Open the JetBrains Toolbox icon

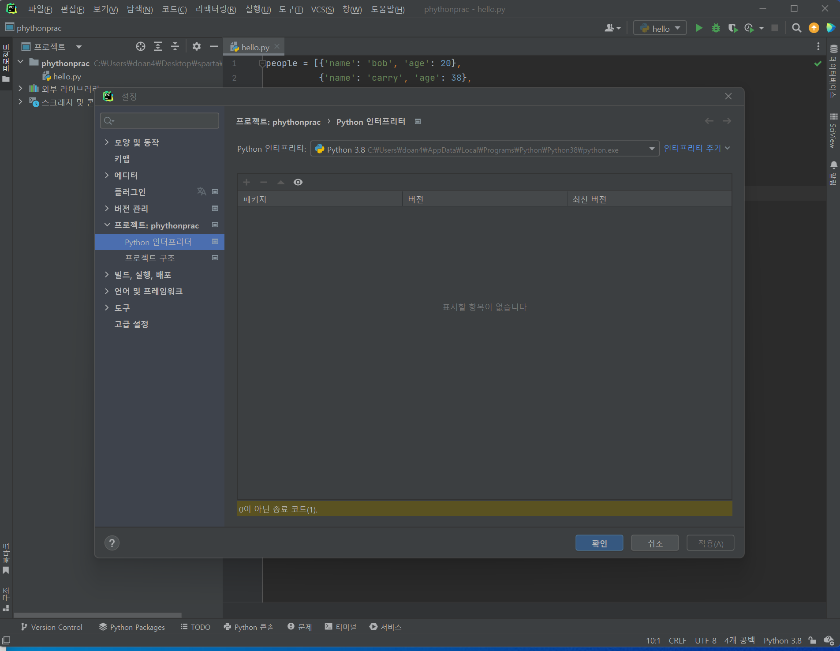click(831, 28)
